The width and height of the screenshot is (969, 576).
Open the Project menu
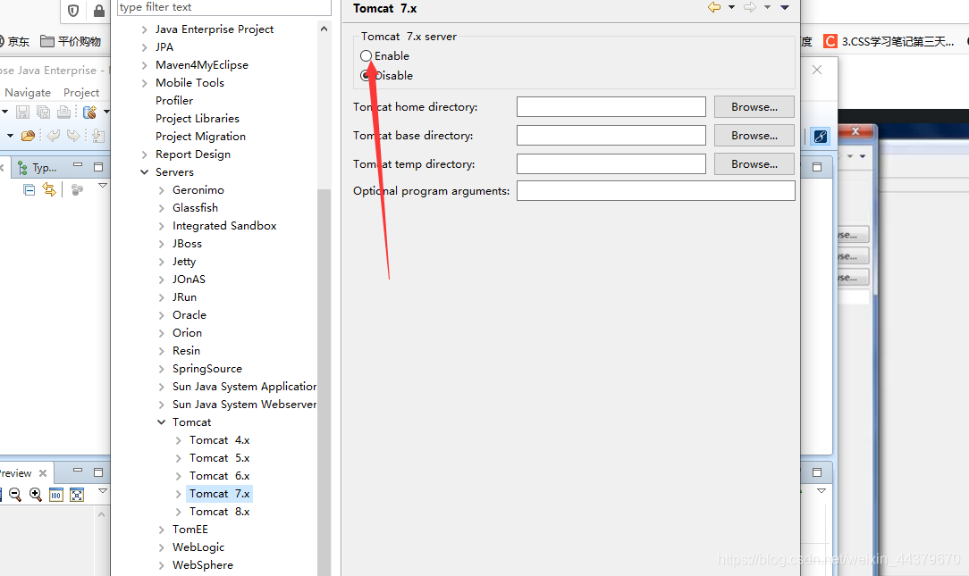[81, 93]
